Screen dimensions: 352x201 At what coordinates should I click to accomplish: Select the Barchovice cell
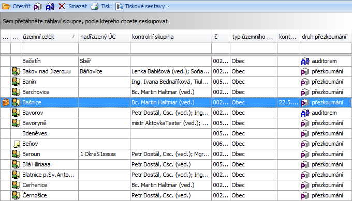point(50,92)
